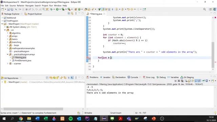Toggle Word Wrap in Console toolbar
This screenshot has width=217, height=122.
193,81
